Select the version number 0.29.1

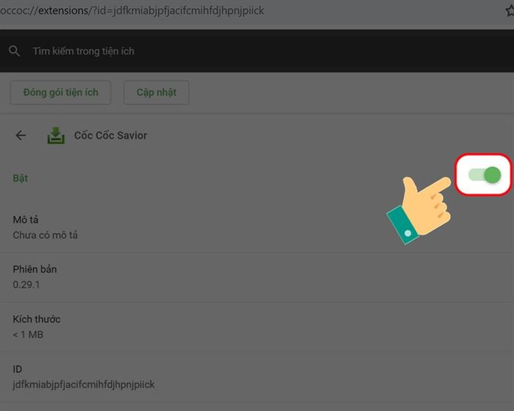coord(26,285)
